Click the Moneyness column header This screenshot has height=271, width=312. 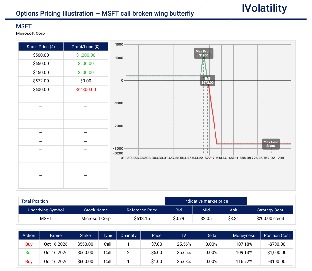pos(244,235)
